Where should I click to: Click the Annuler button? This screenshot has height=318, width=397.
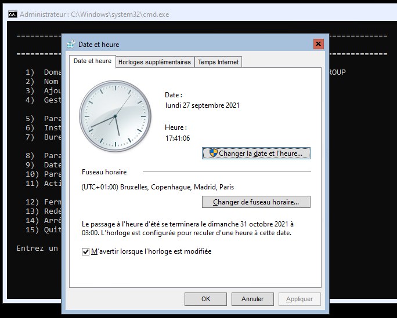click(252, 299)
